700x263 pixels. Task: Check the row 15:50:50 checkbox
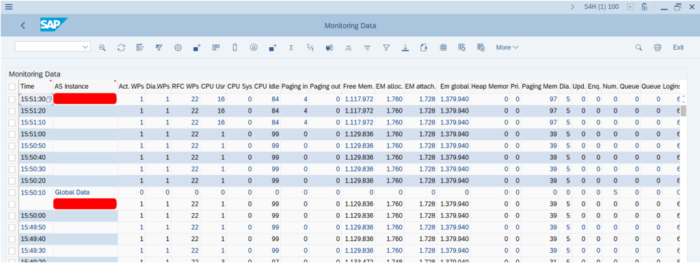(12, 146)
